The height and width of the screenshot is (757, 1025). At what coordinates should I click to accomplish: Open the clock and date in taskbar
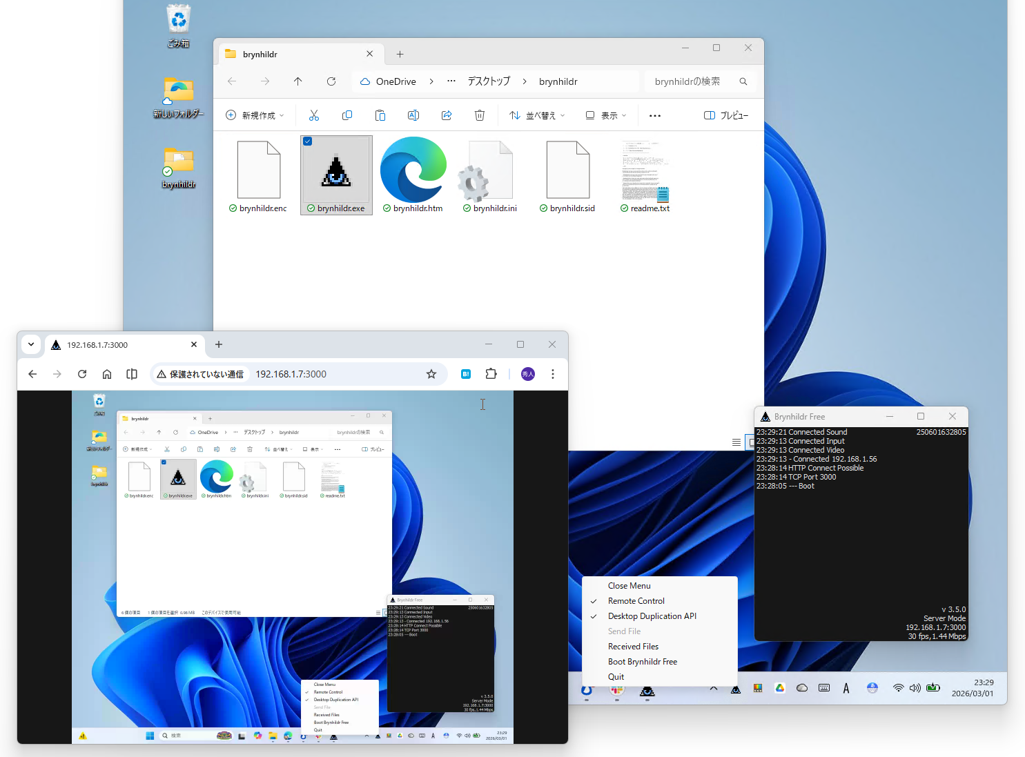coord(973,688)
